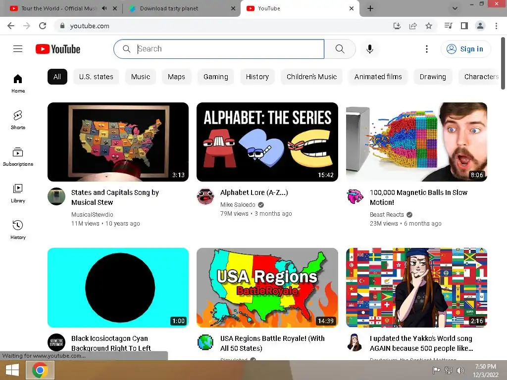Image resolution: width=507 pixels, height=380 pixels.
Task: Play the world flags thumbnail
Action: point(416,287)
